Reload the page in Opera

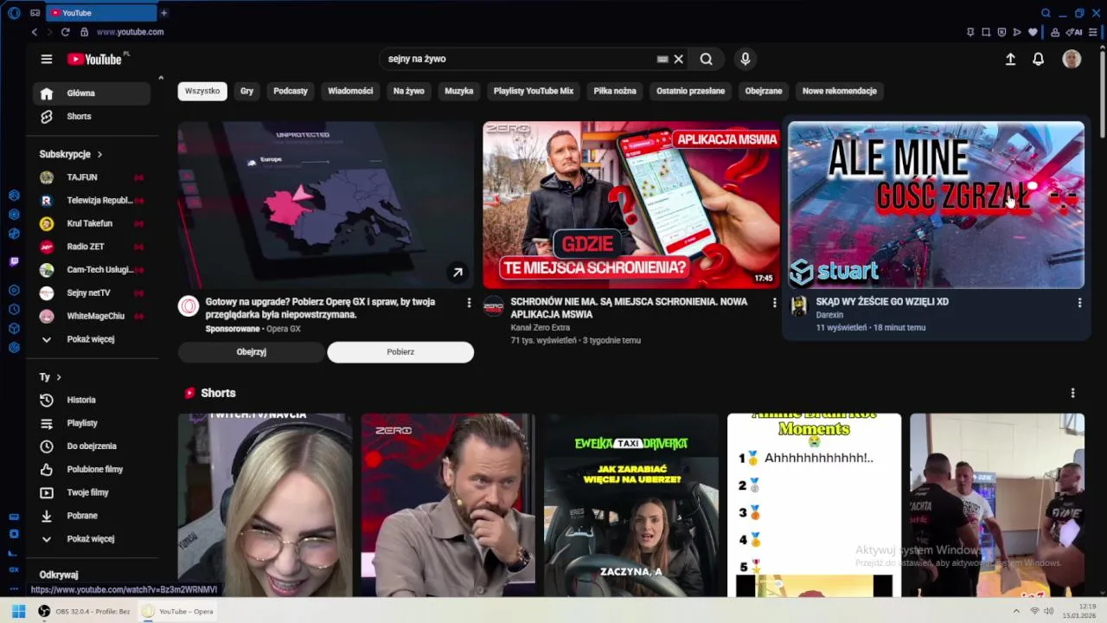[x=65, y=32]
